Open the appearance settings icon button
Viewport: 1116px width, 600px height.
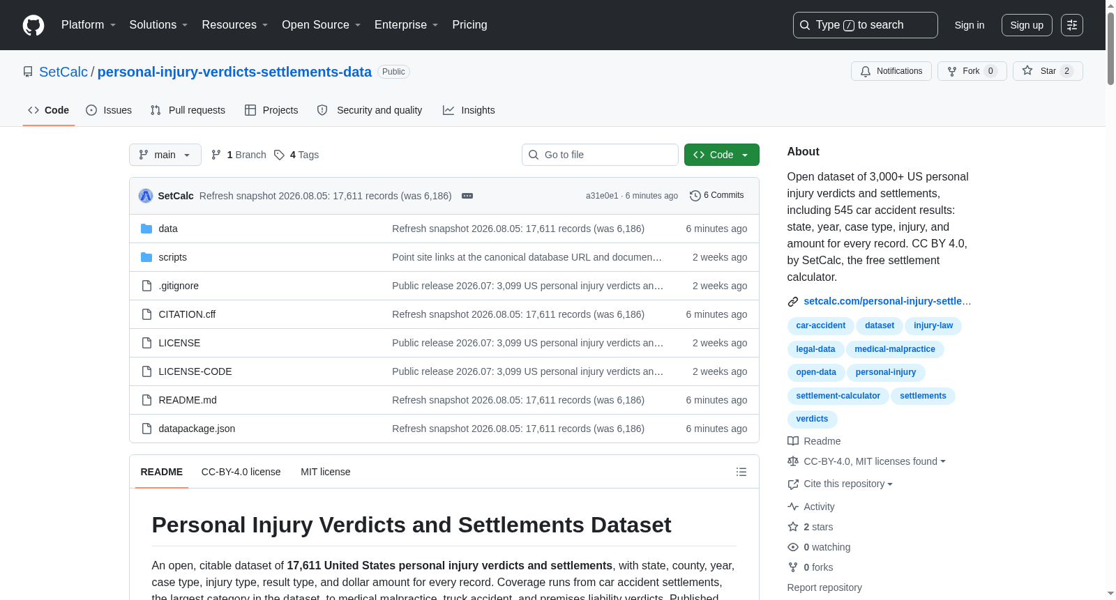(x=1072, y=25)
